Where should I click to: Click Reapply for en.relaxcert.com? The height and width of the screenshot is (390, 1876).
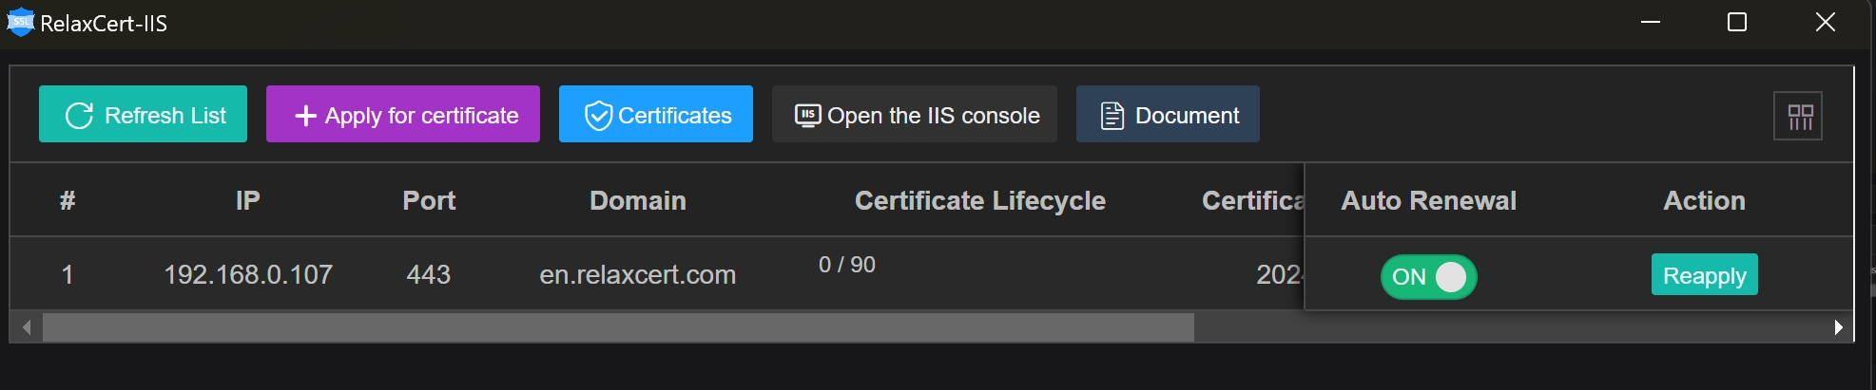(1705, 274)
